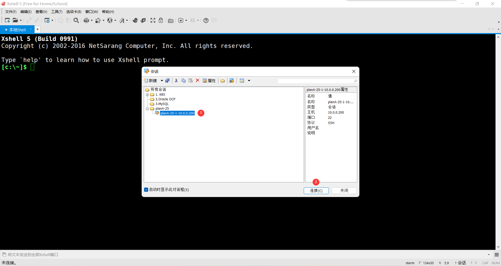Select the 所有会话 root folder
The height and width of the screenshot is (266, 501).
click(158, 90)
